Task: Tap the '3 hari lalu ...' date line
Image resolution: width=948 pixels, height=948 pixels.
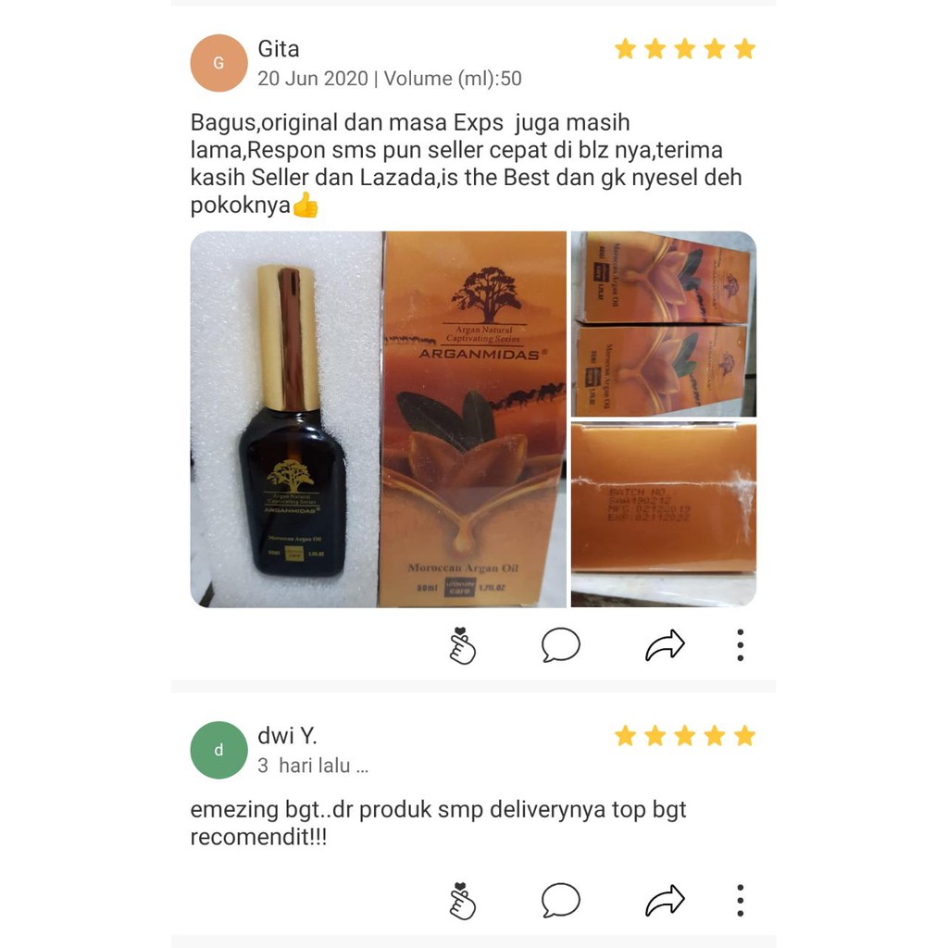Action: [x=313, y=766]
